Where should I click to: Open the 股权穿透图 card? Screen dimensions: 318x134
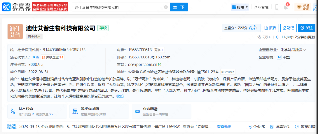coord(100,112)
